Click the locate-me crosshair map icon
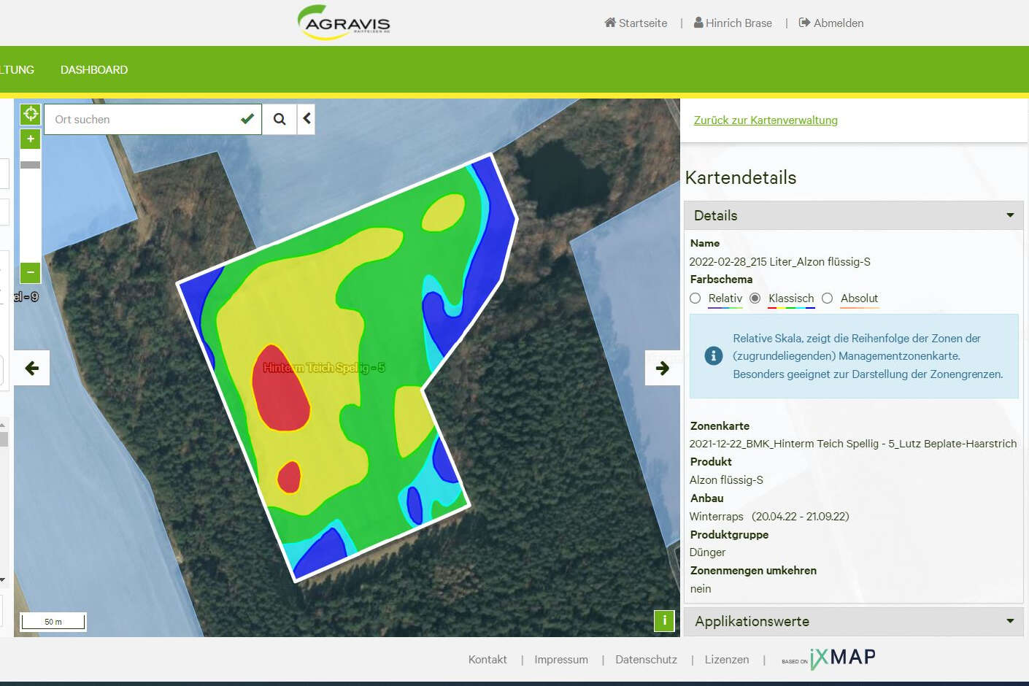The height and width of the screenshot is (686, 1029). coord(31,114)
